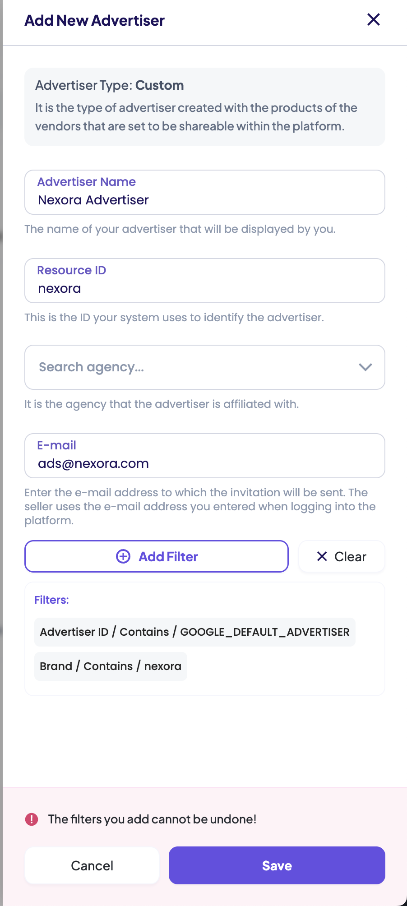
Task: Select the Brand Contains nexora filter chip
Action: 111,666
